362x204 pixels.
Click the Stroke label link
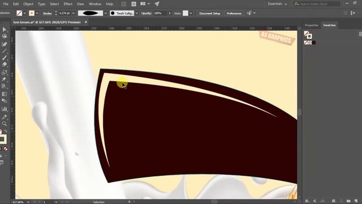(47, 14)
